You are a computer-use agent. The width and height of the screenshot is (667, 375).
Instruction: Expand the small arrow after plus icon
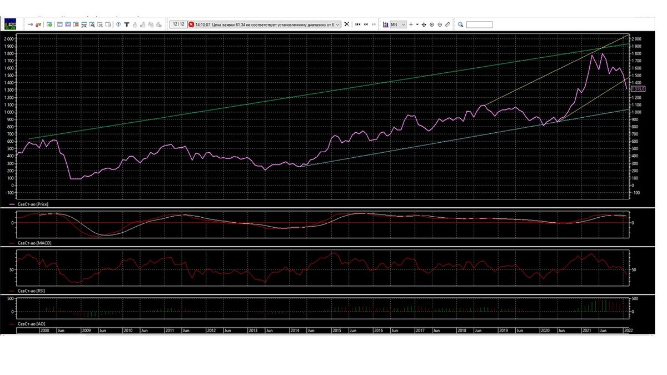(417, 24)
